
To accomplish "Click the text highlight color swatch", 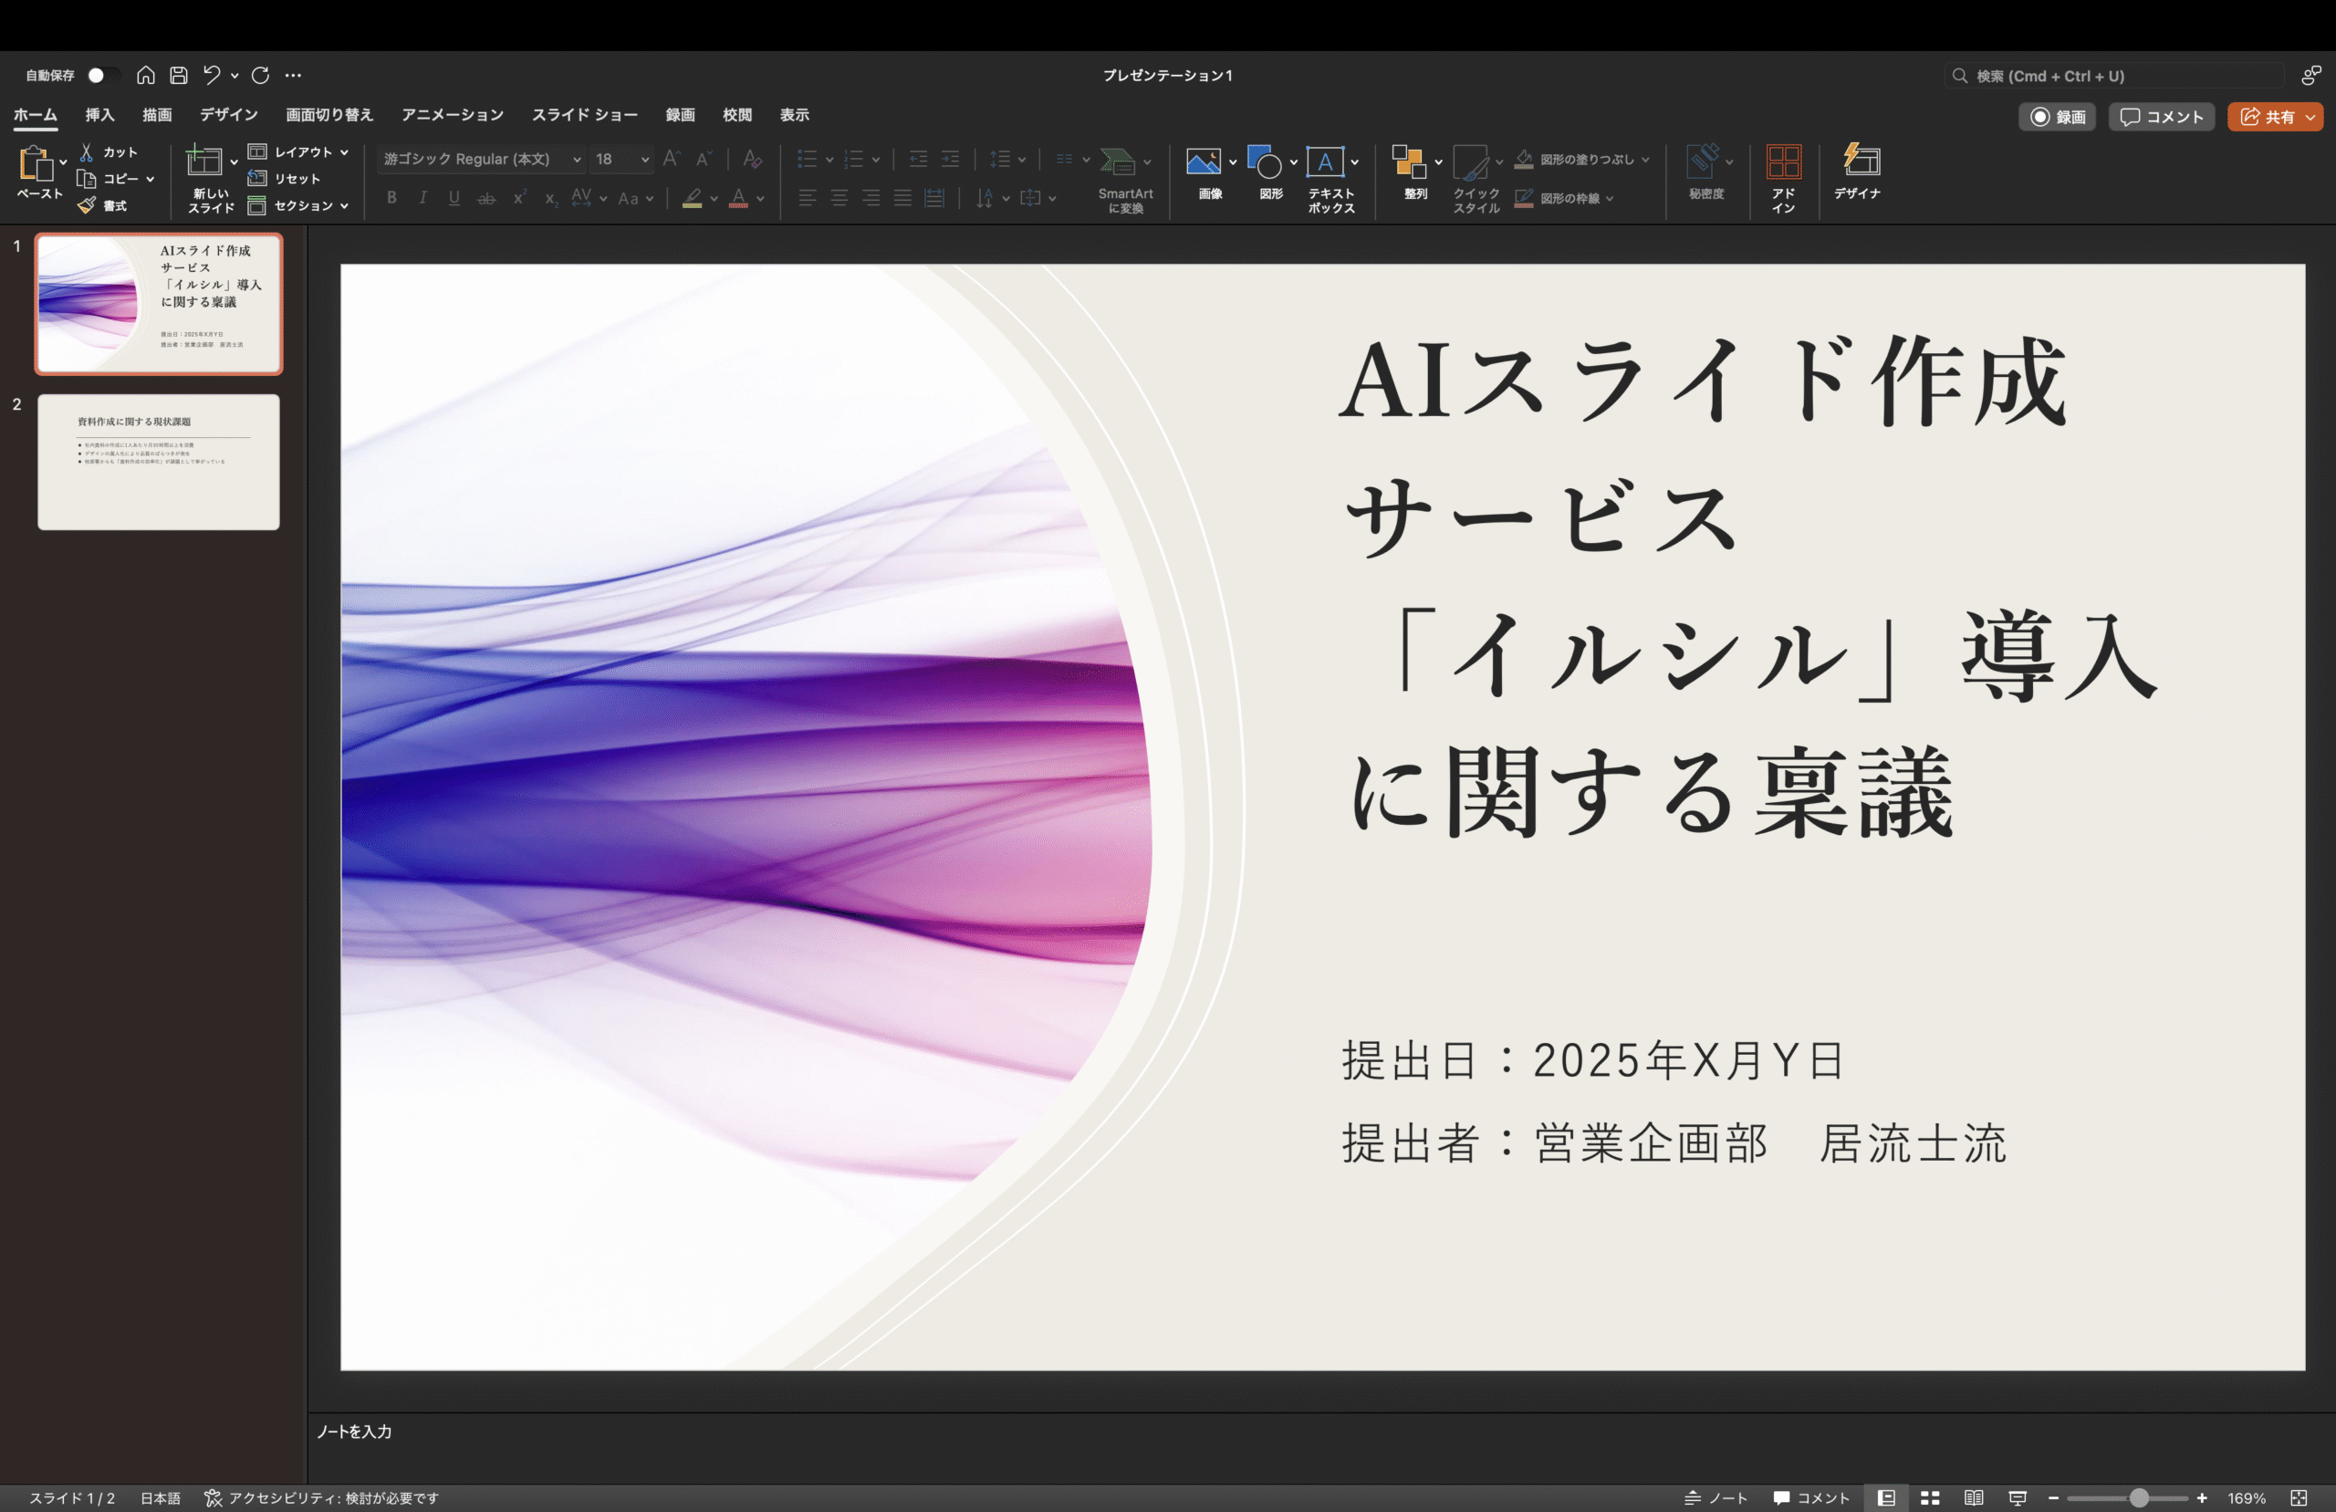I will coord(692,198).
